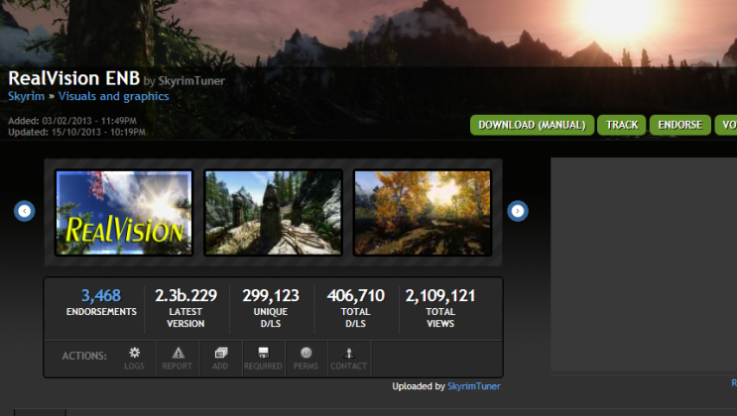
Task: Open SkyrimTuner uploader profile link
Action: click(474, 386)
